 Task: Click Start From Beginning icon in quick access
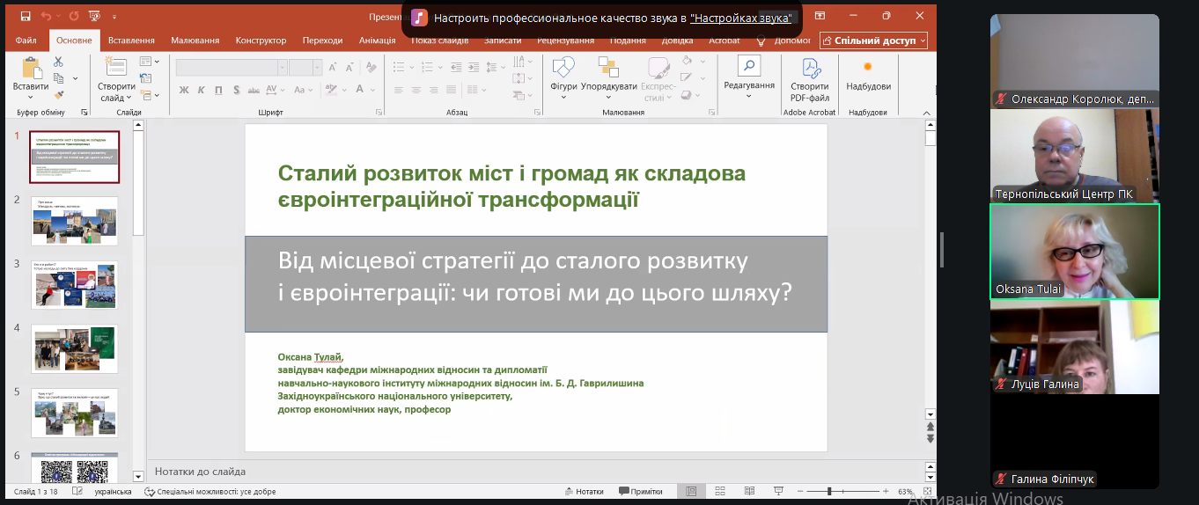(96, 16)
